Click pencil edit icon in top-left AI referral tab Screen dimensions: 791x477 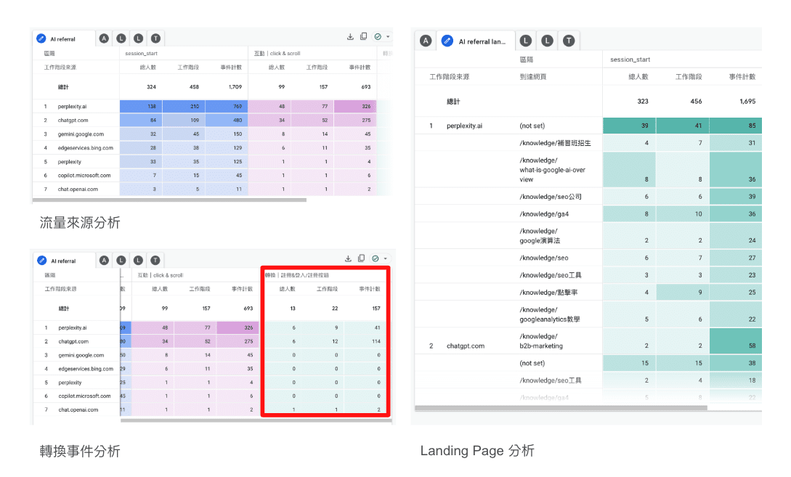[41, 38]
